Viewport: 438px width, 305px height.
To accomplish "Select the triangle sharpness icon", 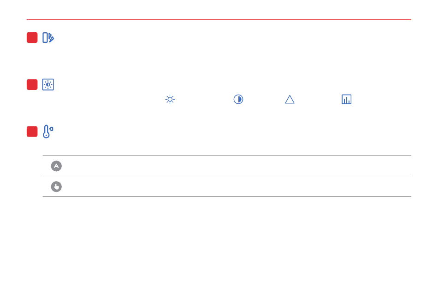I will 290,99.
